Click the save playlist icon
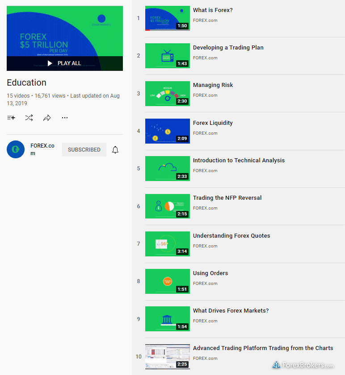The image size is (345, 375). pos(11,118)
